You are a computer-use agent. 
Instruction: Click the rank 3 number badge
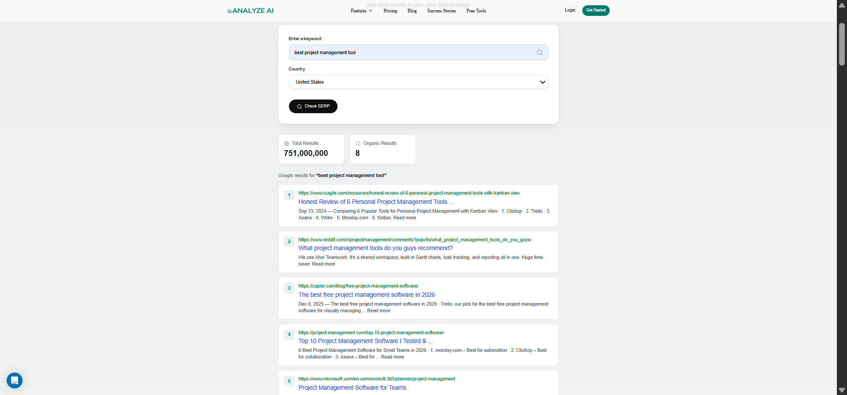pos(289,288)
